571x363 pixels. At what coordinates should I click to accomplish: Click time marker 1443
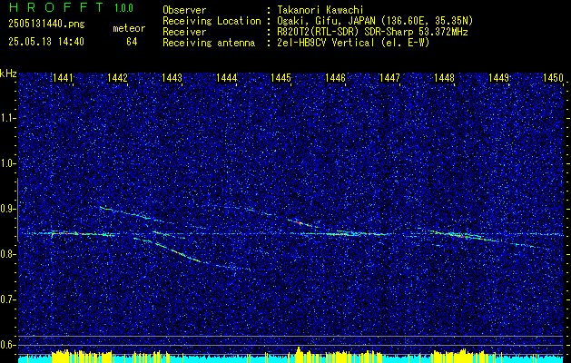pyautogui.click(x=172, y=78)
